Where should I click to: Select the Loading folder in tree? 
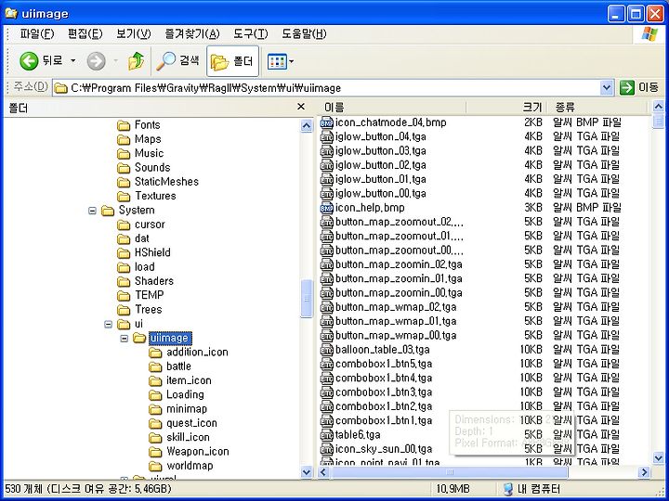185,395
